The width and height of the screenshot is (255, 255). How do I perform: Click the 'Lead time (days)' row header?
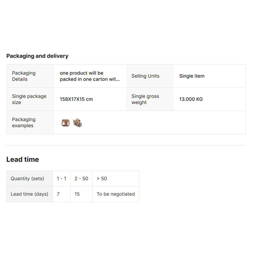(29, 194)
